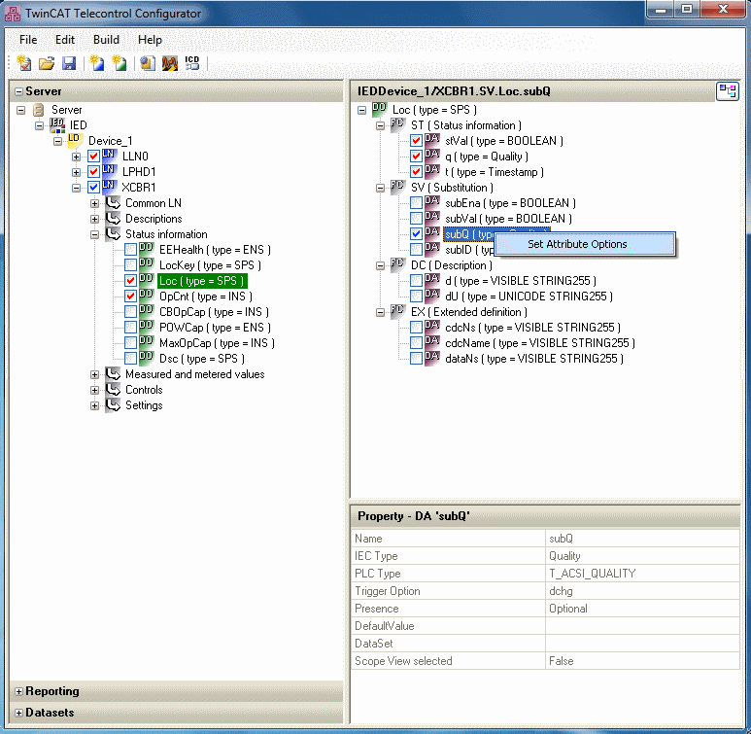Image resolution: width=751 pixels, height=734 pixels.
Task: Click the new blue document toolbar icon
Action: [97, 63]
